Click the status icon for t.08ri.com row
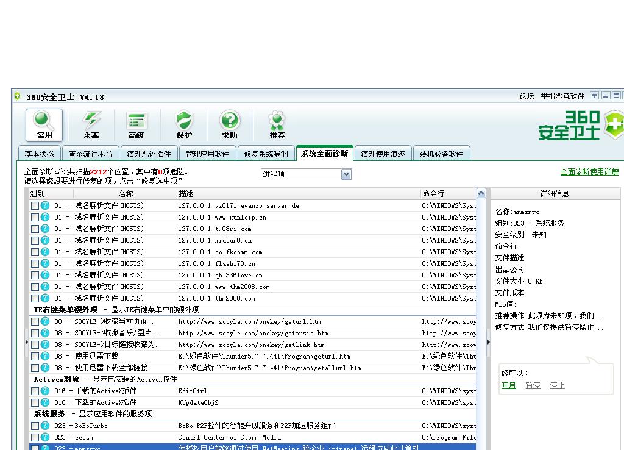Image resolution: width=624 pixels, height=450 pixels. click(45, 229)
